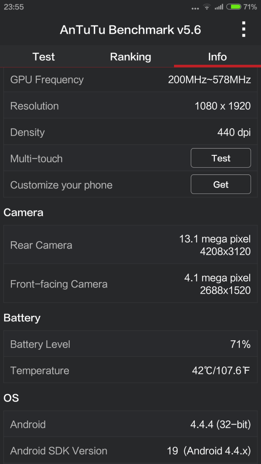Select the GPU Frequency row
This screenshot has height=464, width=261.
pos(130,80)
